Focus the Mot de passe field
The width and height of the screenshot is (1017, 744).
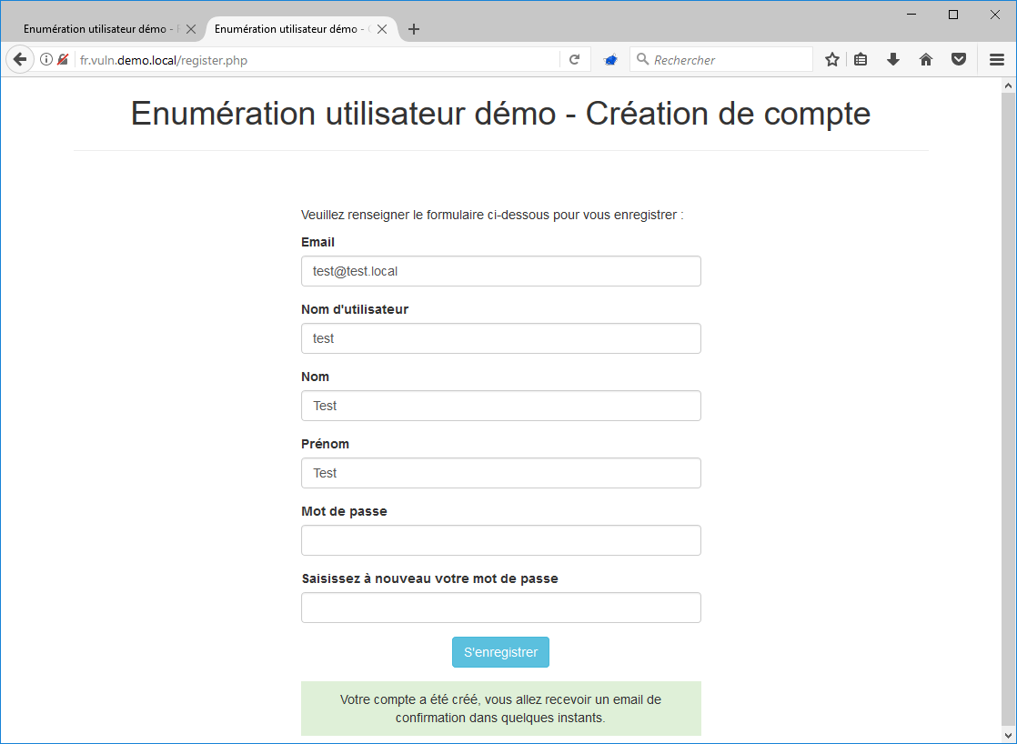click(500, 540)
